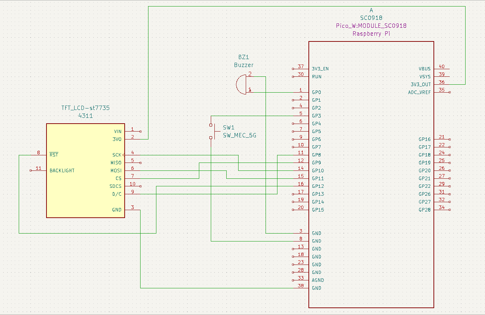Click the Raspberry Pi label
Screen dimensions: 485x315
371,34
